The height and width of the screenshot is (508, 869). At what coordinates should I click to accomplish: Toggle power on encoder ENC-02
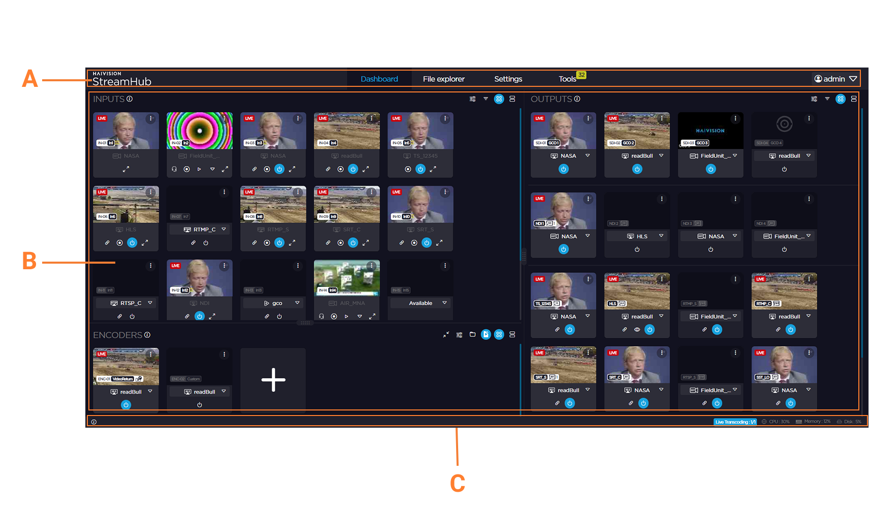coord(200,405)
